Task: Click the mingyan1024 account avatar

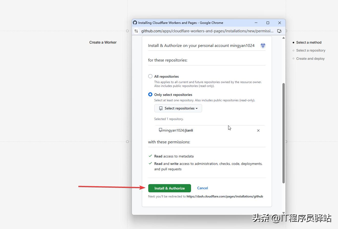Action: tap(263, 46)
